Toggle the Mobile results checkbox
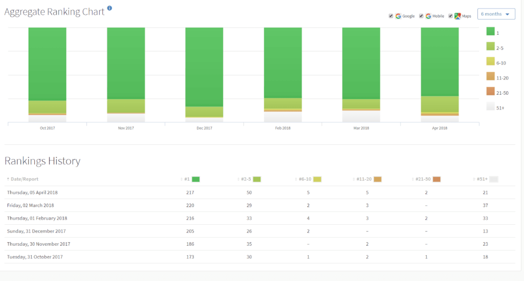Viewport: 524px width, 281px height. (421, 16)
